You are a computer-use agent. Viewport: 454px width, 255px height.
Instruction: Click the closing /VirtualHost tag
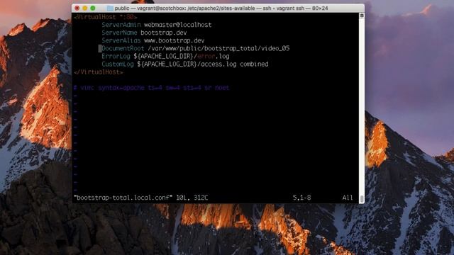[99, 72]
